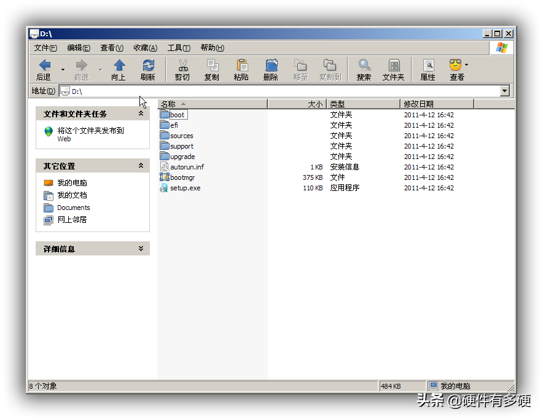Sort files by 类型 column header

point(363,104)
